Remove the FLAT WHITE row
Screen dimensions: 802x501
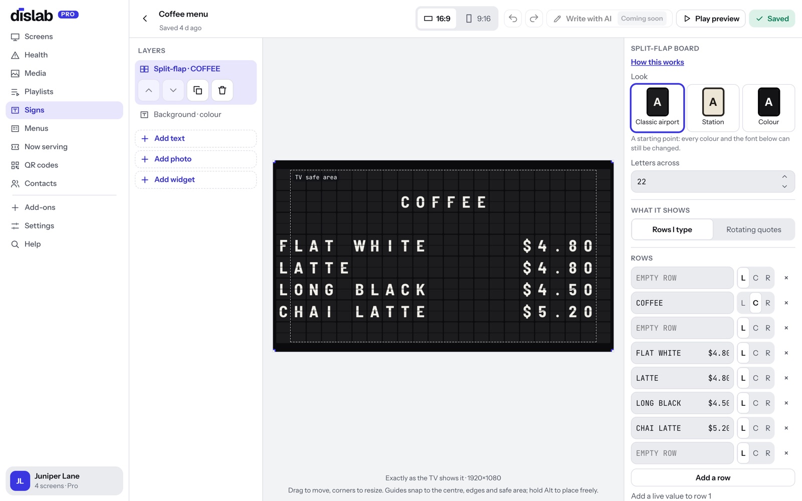pos(786,353)
